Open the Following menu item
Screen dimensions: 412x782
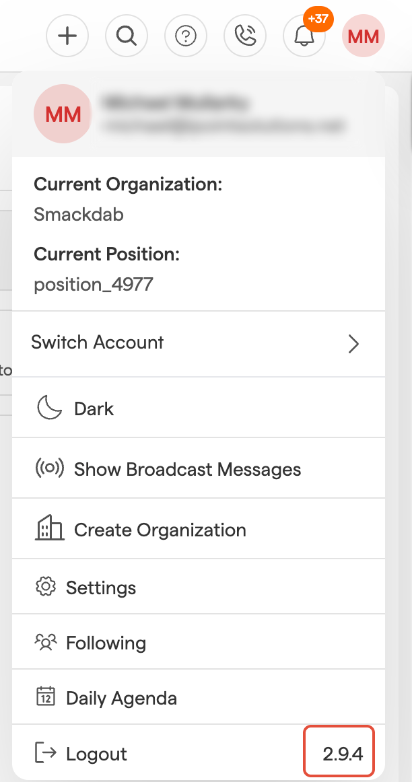pyautogui.click(x=106, y=643)
